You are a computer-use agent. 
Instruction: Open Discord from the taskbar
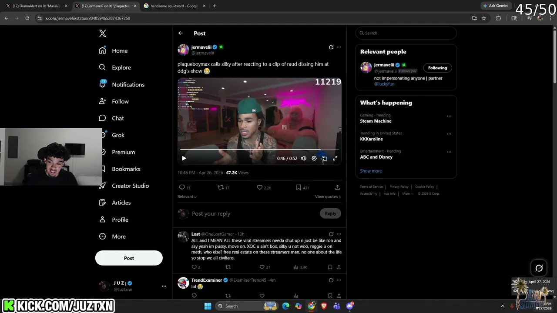(x=349, y=306)
